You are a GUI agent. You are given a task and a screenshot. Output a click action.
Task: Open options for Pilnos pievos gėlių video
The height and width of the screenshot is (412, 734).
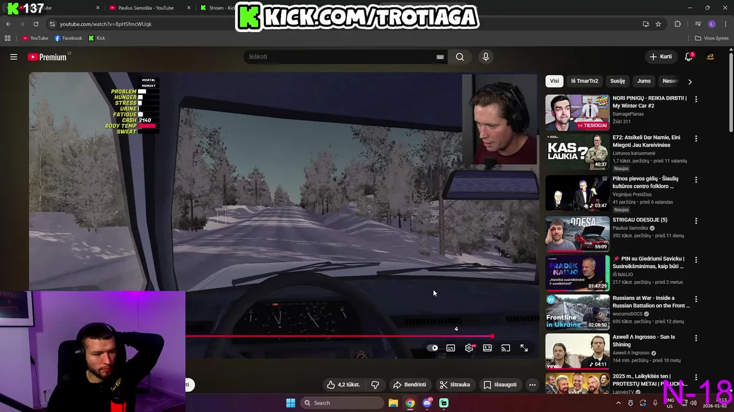pyautogui.click(x=696, y=180)
